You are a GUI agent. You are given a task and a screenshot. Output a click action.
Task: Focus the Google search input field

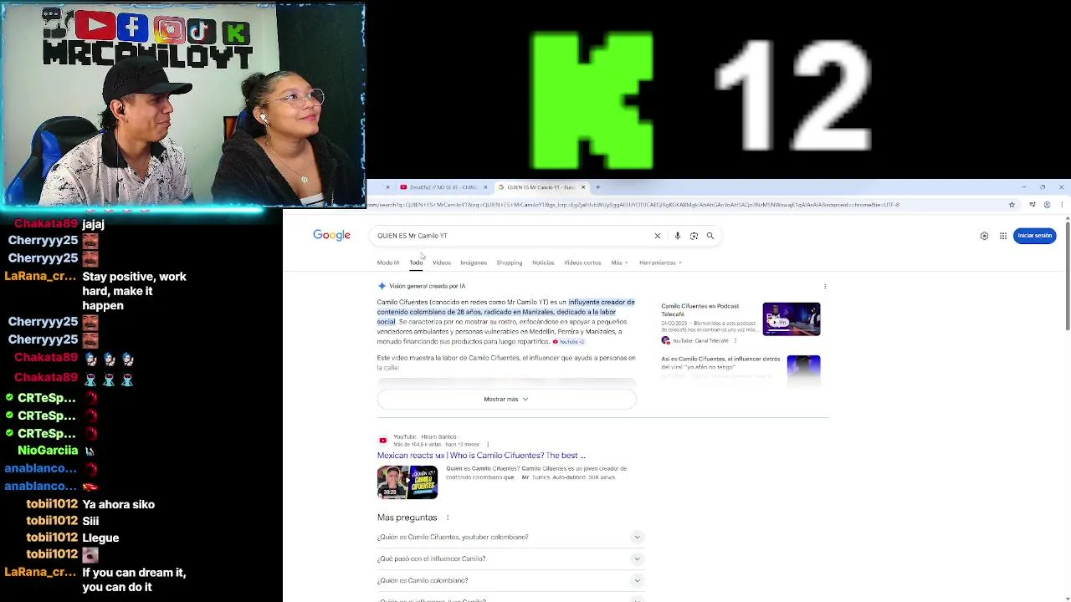[x=510, y=236]
